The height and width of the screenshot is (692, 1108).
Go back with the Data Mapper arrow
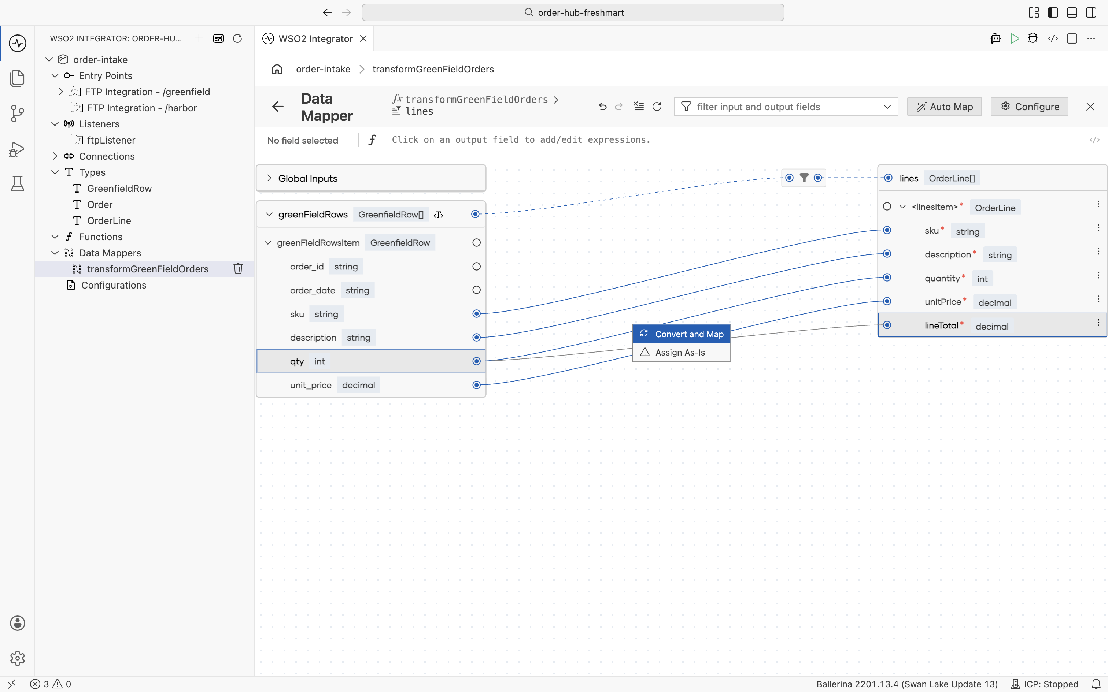coord(278,107)
